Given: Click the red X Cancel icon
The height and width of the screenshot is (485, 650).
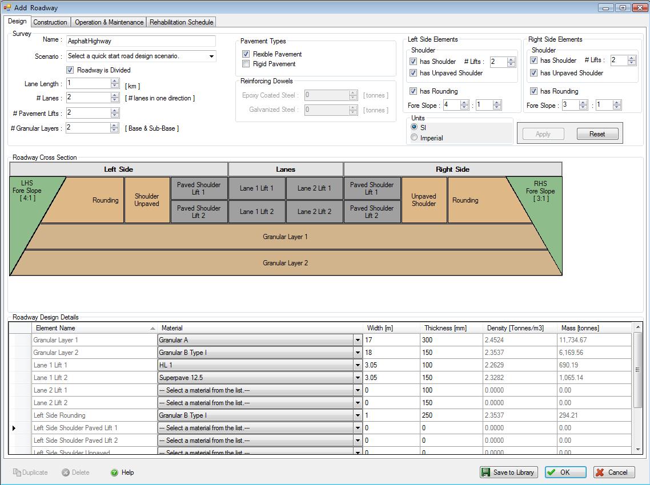Looking at the screenshot, I should (600, 472).
